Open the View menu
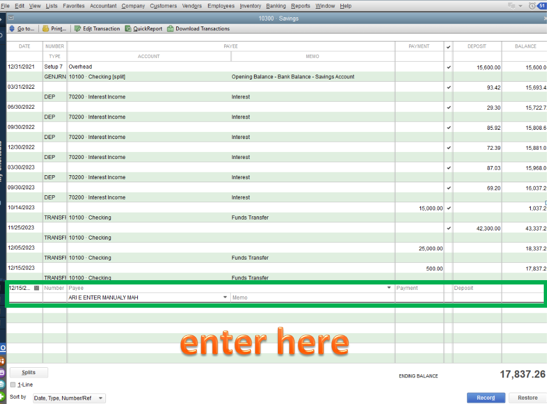Image resolution: width=547 pixels, height=404 pixels. pos(35,6)
